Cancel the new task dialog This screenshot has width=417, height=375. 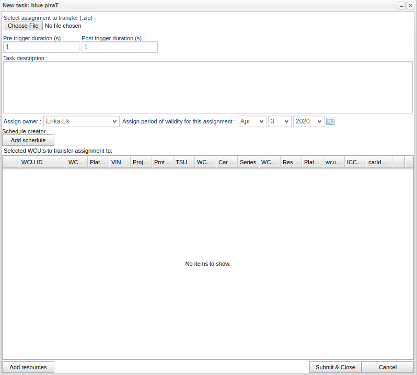click(x=387, y=367)
